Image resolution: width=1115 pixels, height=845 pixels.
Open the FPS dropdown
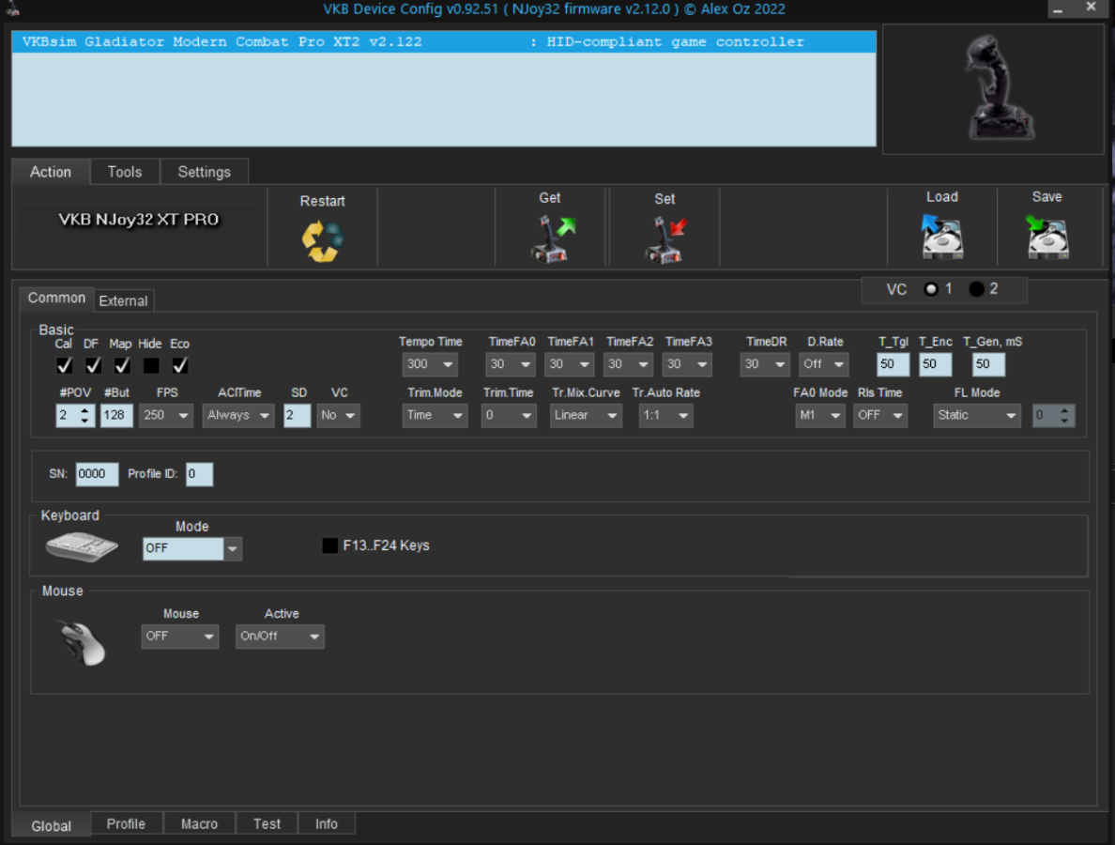point(166,415)
